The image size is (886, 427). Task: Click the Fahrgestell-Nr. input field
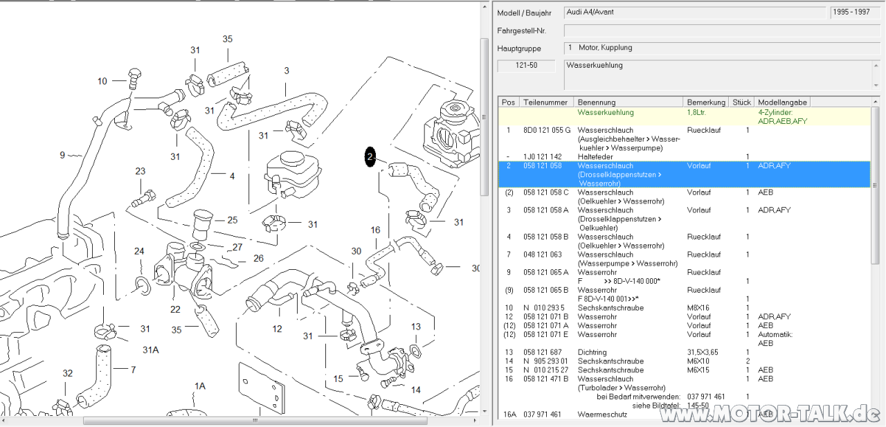click(722, 30)
